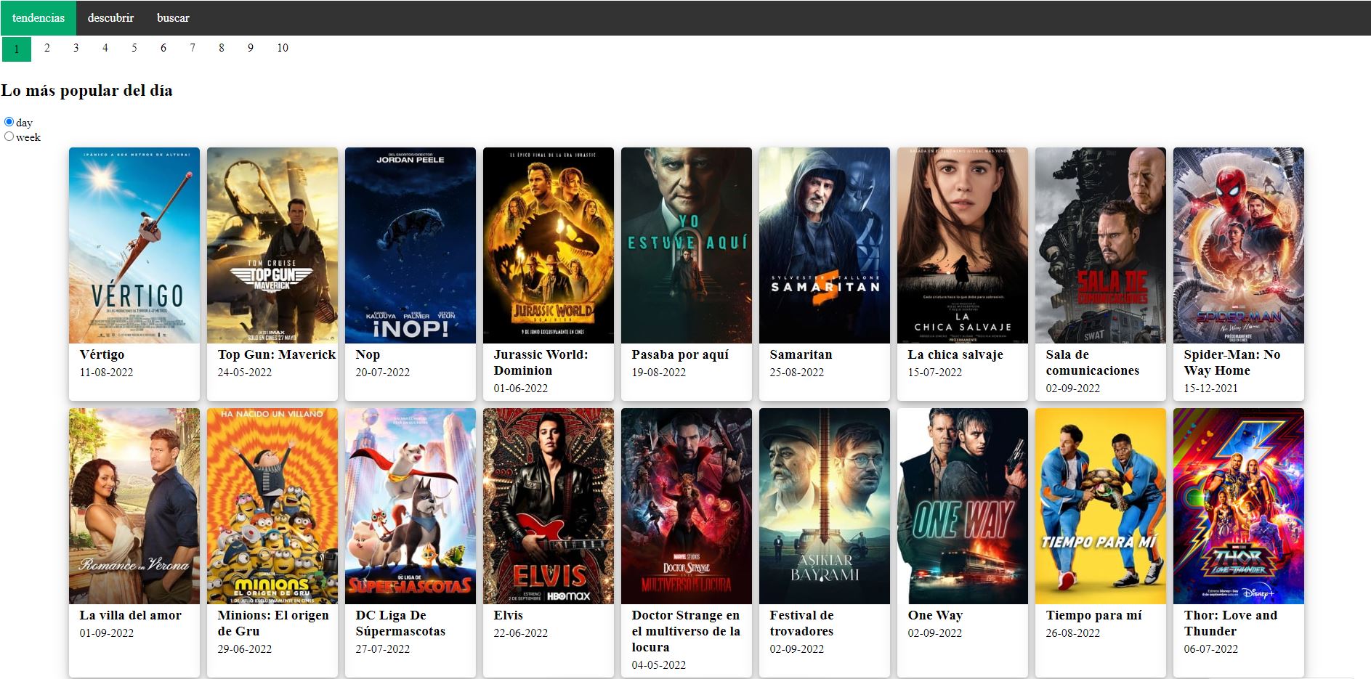
Task: Go to page 5 of results
Action: pos(134,48)
